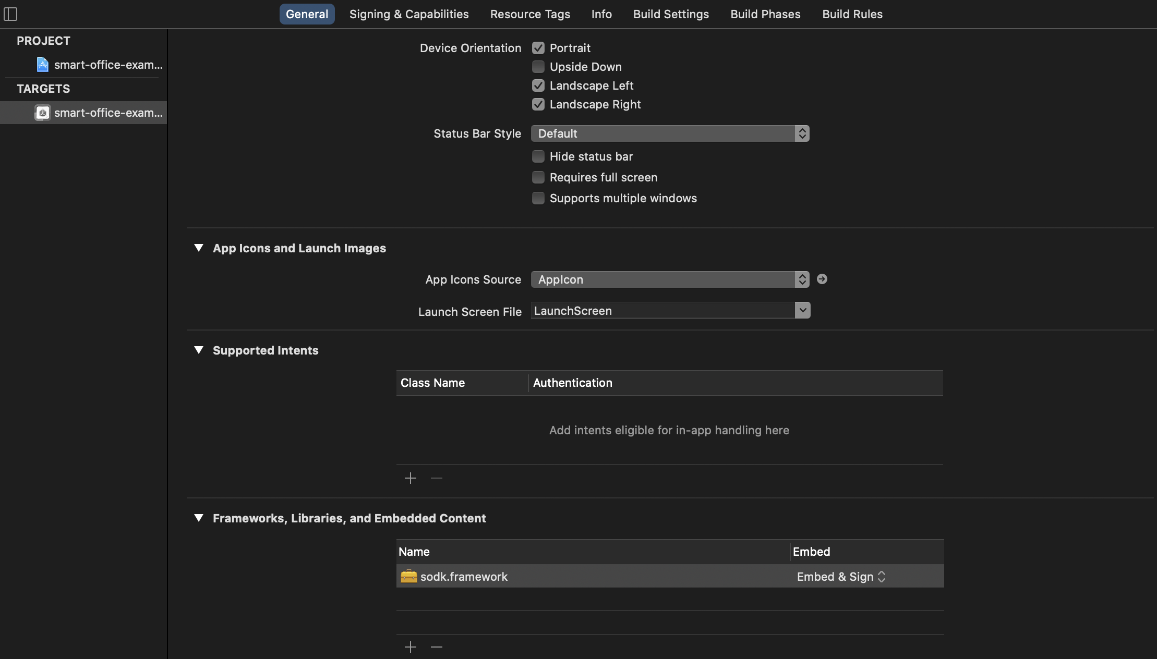
Task: Click plus icon to add a framework
Action: click(411, 647)
